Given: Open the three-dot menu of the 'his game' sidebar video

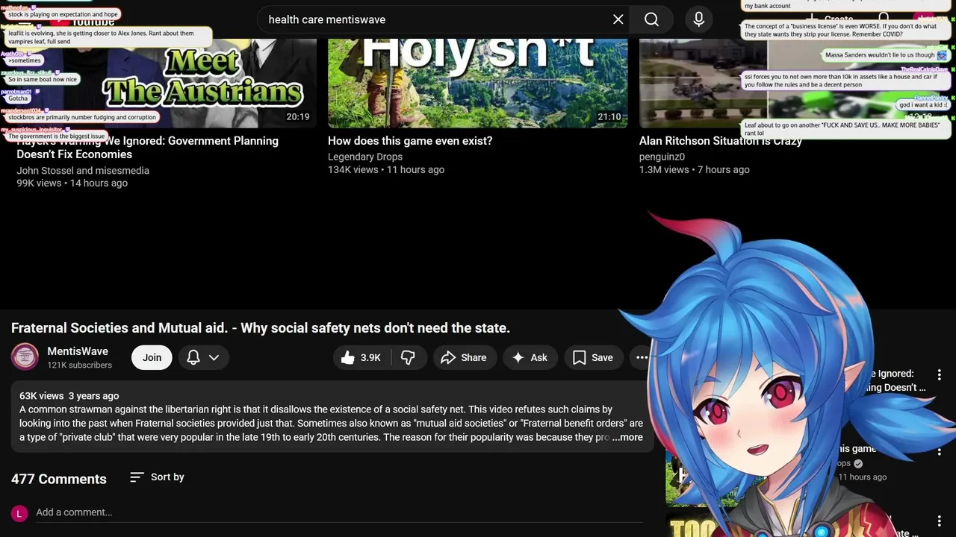Looking at the screenshot, I should coord(940,450).
